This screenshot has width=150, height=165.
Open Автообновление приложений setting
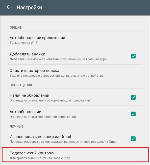tap(75, 40)
